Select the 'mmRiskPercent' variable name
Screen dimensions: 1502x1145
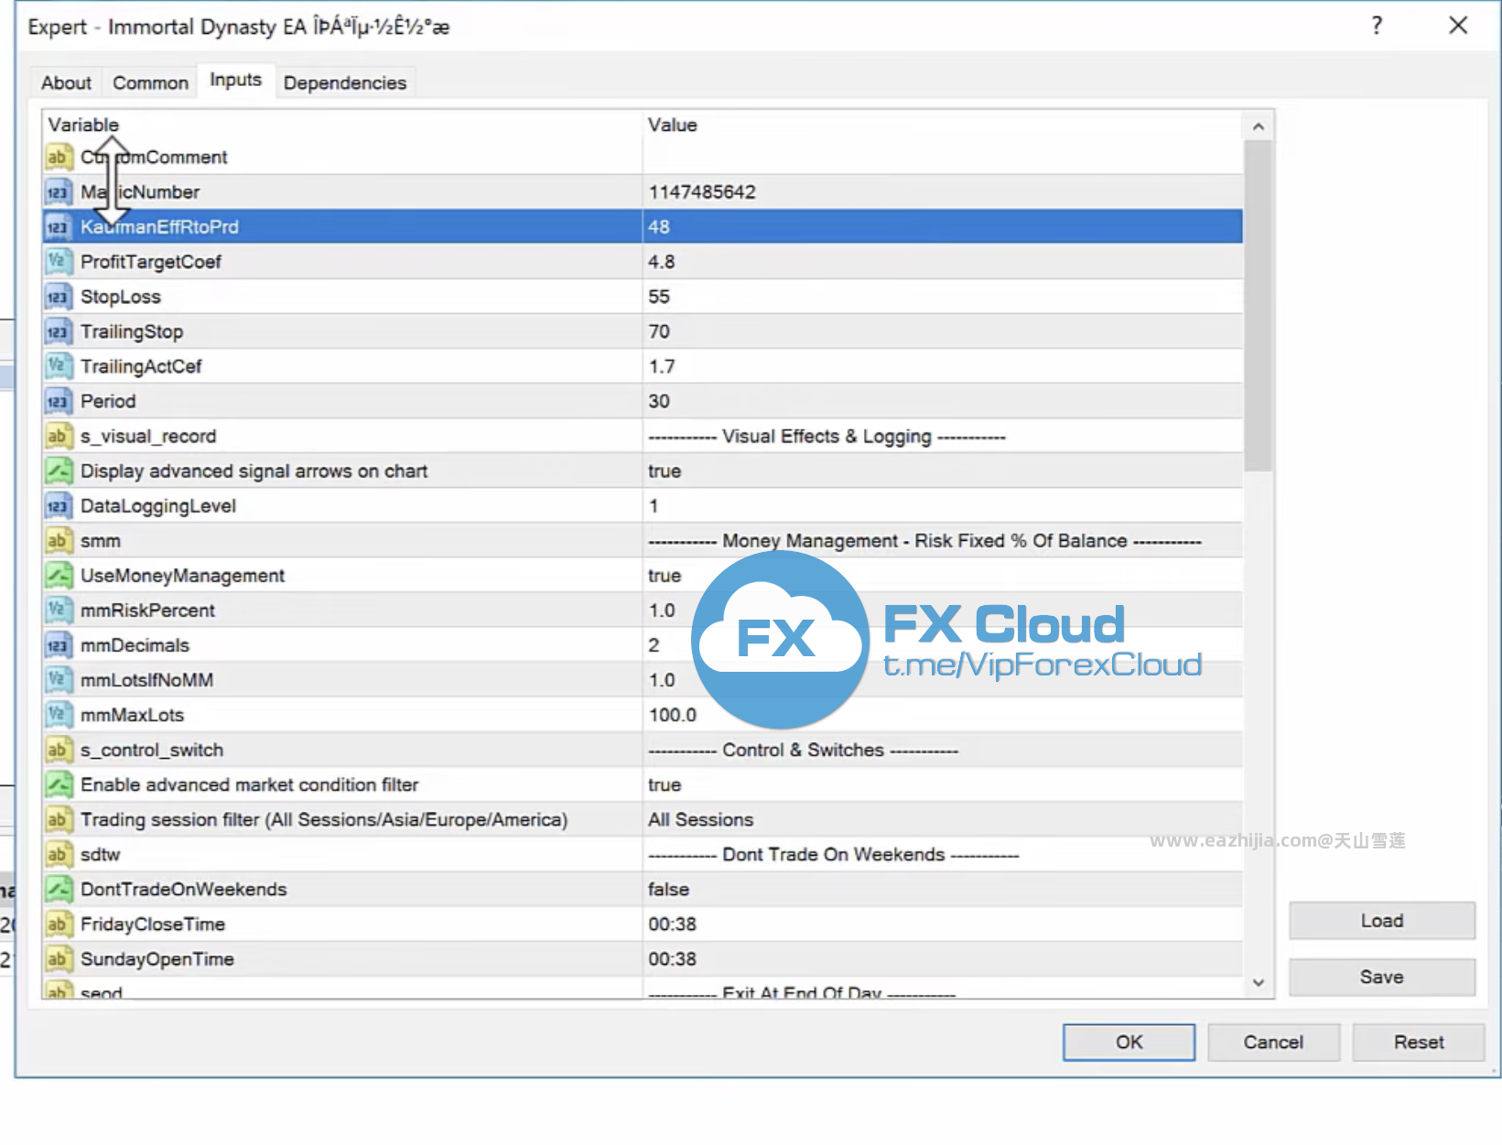(147, 610)
